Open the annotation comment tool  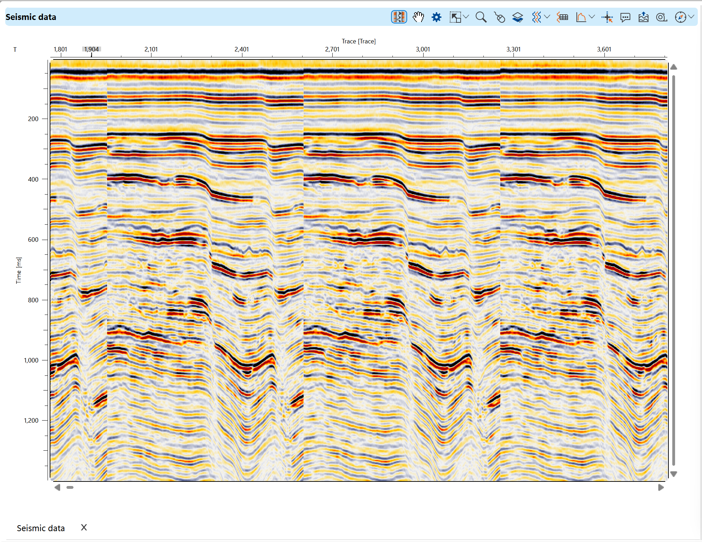[x=625, y=16]
